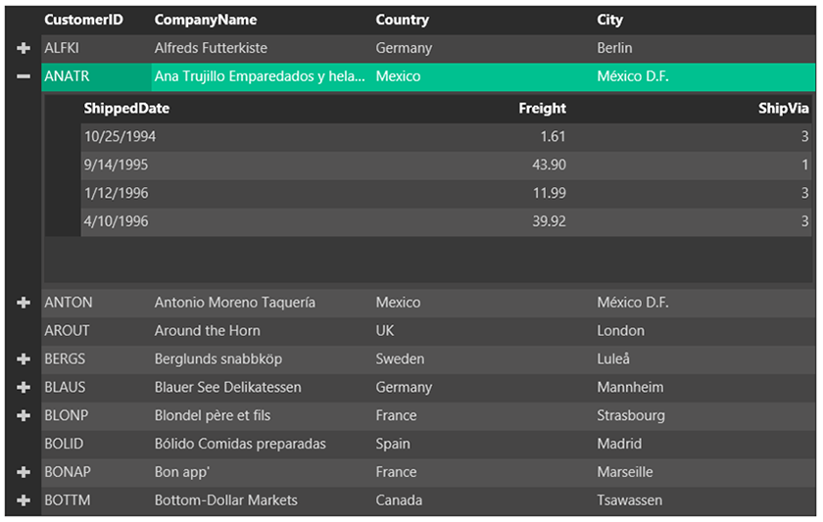The width and height of the screenshot is (823, 522).
Task: Click plus icon beside BERGS
Action: [x=24, y=359]
